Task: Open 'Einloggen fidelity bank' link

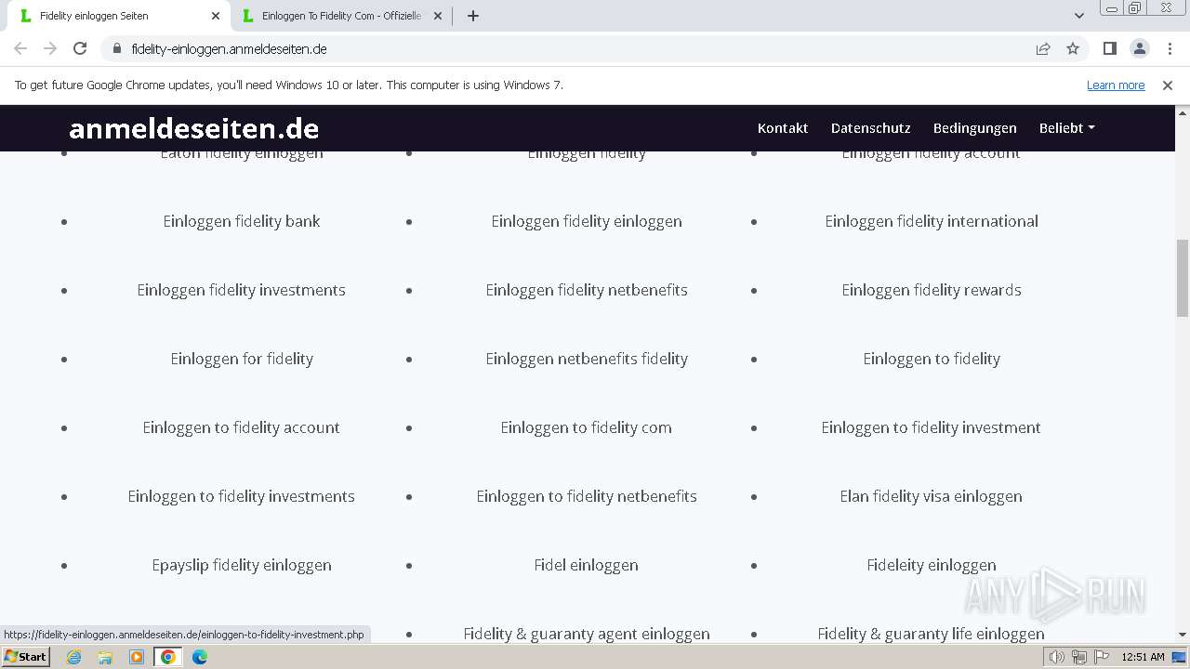Action: [242, 221]
